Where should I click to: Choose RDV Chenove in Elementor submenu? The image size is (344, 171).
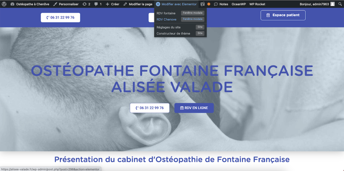tap(166, 19)
